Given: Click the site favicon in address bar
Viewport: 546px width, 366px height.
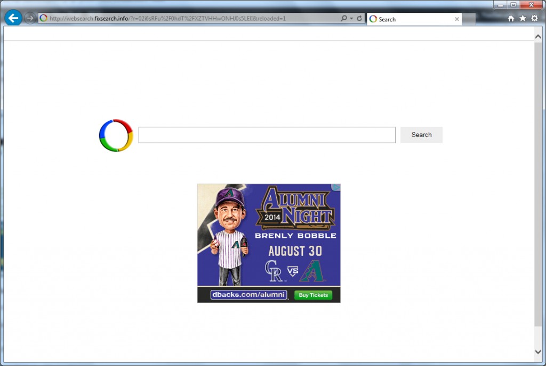Looking at the screenshot, I should (x=44, y=18).
